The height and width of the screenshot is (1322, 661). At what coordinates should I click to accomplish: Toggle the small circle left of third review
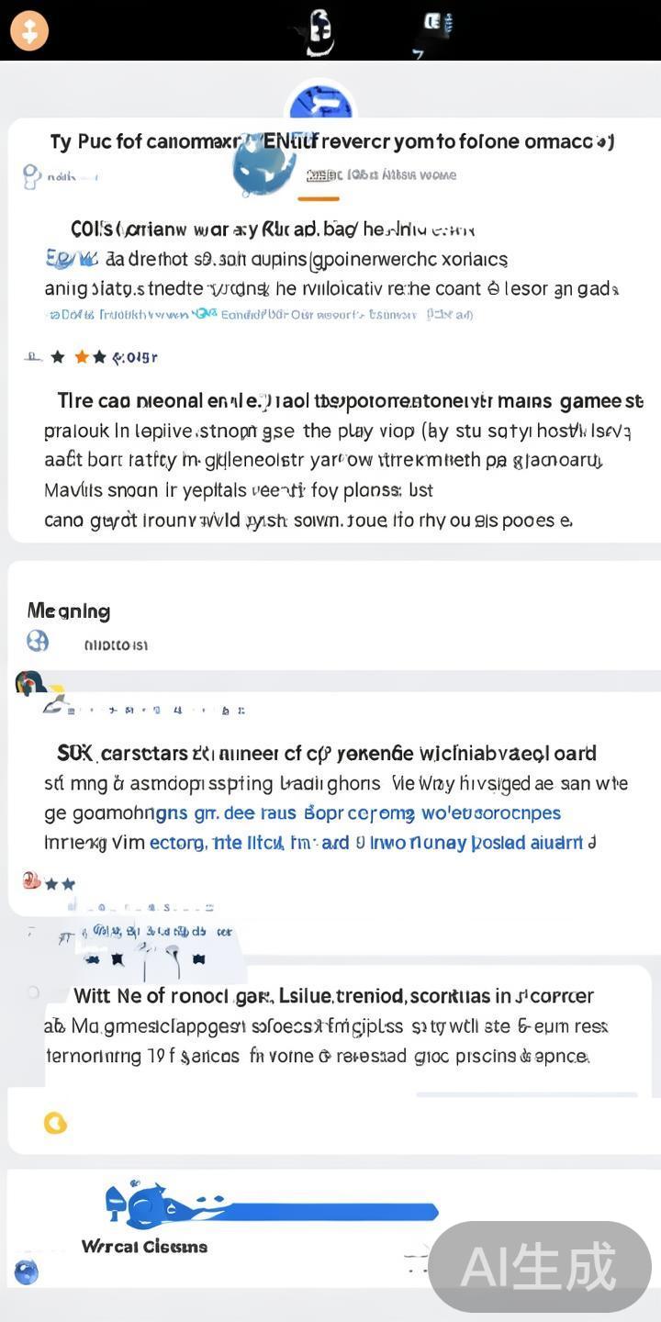click(33, 992)
